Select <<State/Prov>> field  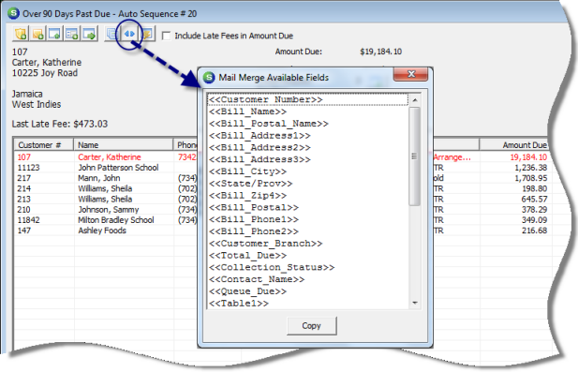click(308, 184)
